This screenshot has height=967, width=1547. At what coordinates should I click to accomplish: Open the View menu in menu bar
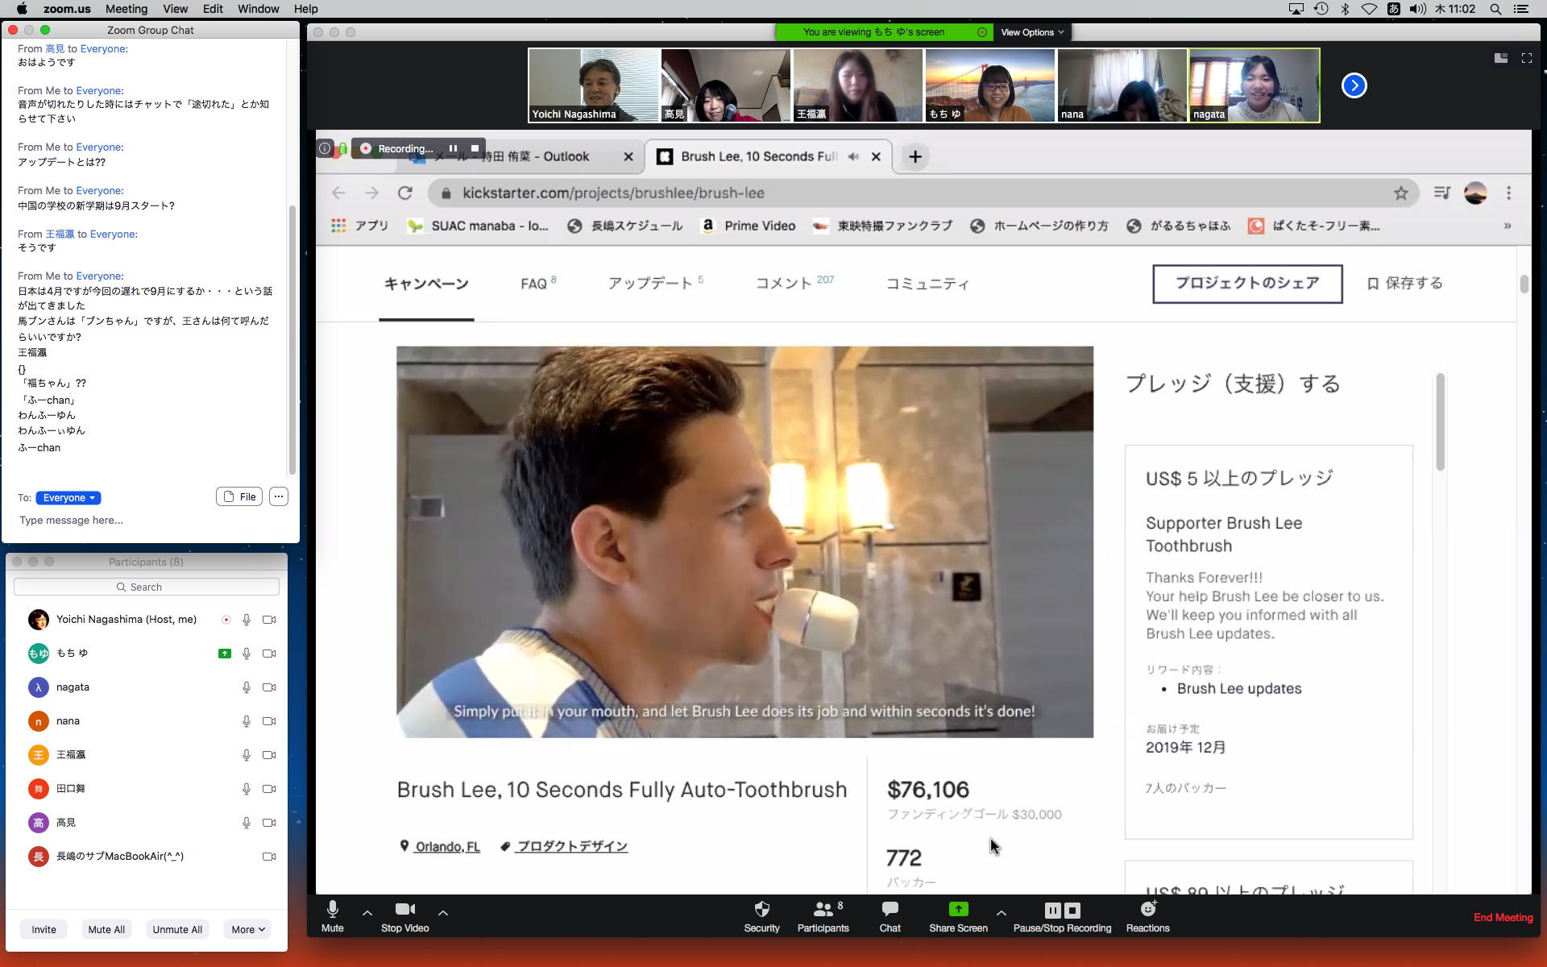175,9
